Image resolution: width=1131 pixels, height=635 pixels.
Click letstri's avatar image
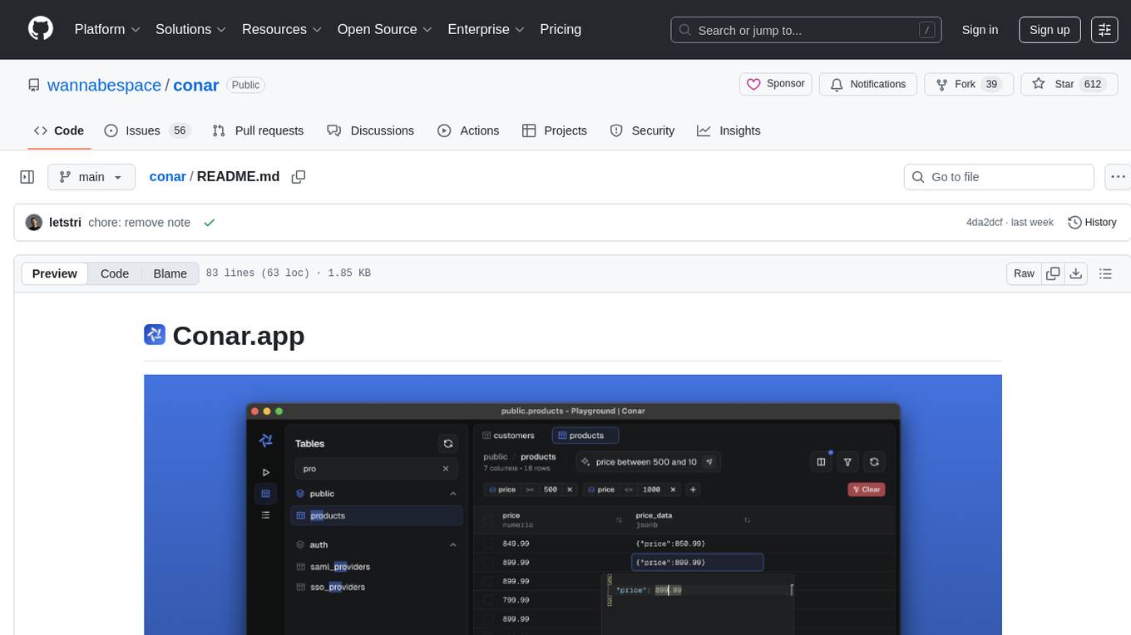[34, 222]
